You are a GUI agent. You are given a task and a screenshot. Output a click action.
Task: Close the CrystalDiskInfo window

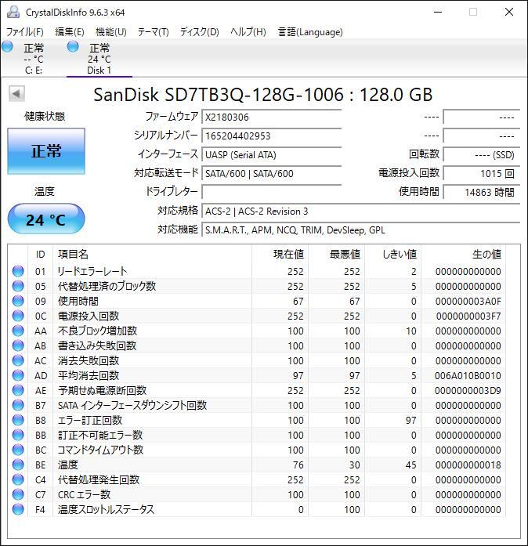(x=509, y=12)
